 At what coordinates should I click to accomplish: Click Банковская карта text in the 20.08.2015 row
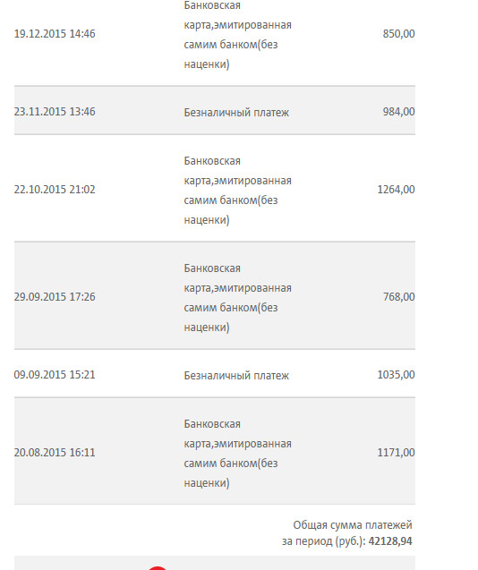237,454
